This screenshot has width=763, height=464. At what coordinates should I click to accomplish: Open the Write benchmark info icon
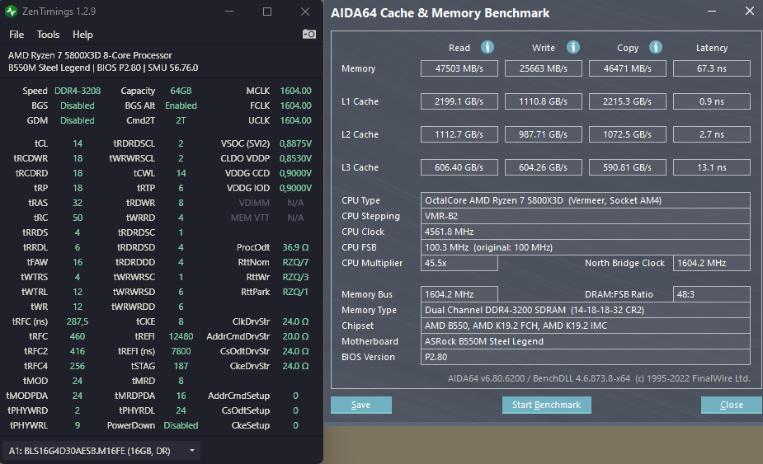(573, 47)
